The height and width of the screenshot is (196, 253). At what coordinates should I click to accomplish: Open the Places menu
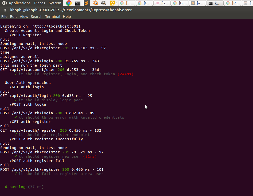click(x=40, y=3)
